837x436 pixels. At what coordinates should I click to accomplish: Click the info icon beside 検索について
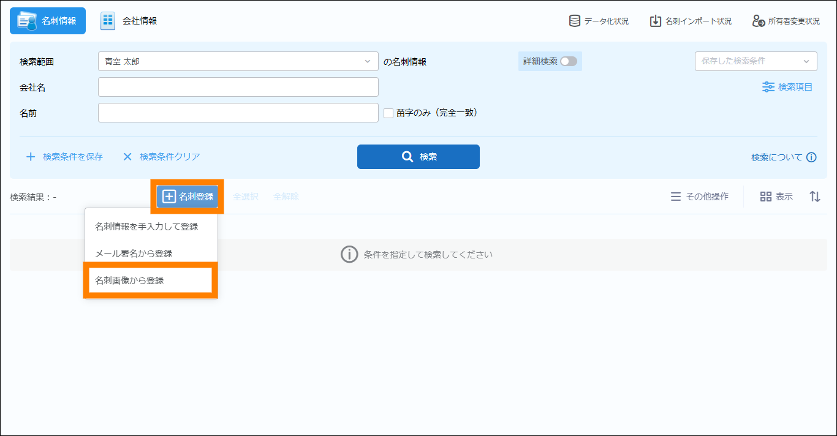[x=811, y=157]
